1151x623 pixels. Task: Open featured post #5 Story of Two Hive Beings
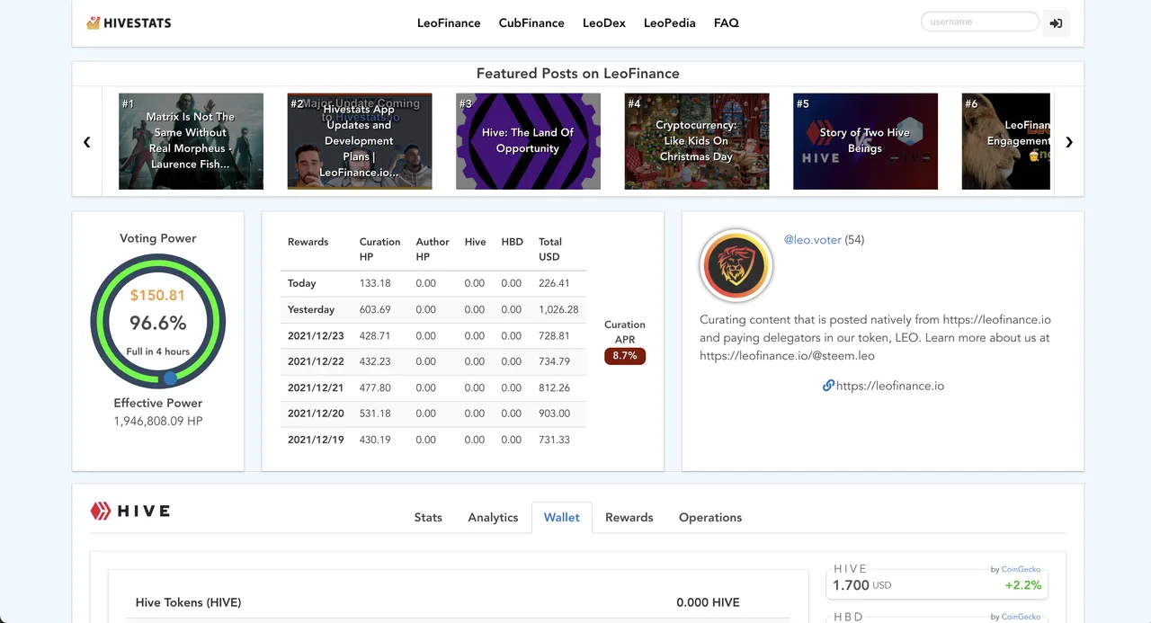(865, 141)
